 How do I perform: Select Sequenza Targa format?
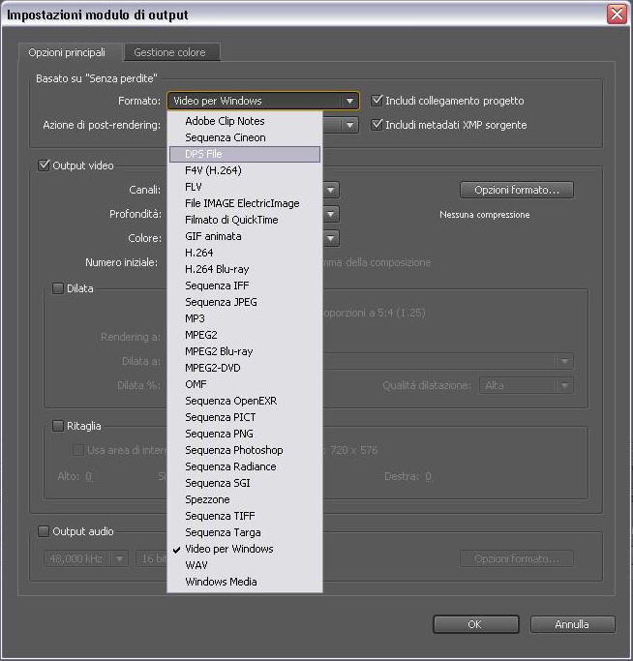pyautogui.click(x=245, y=532)
